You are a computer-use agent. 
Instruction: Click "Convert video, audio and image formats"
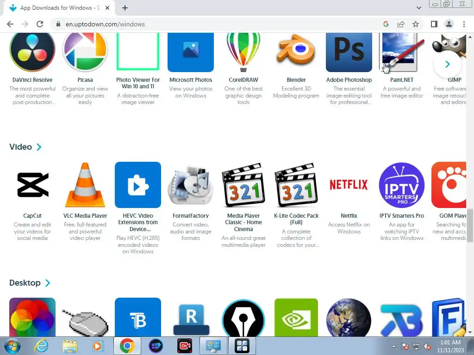[x=191, y=231]
